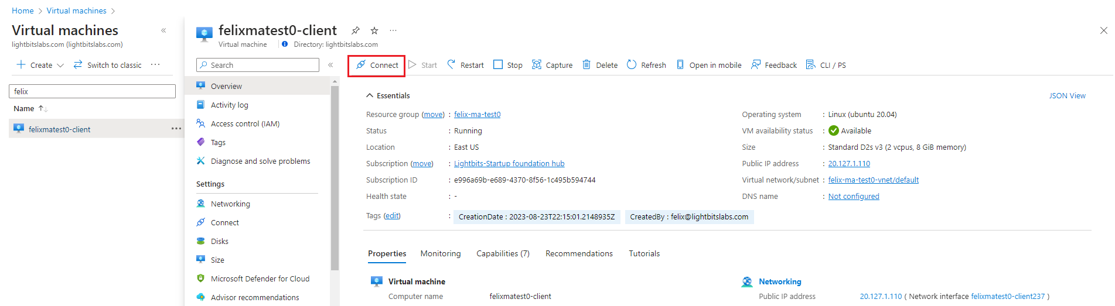This screenshot has height=306, width=1115.
Task: Click the felix filter input field
Action: pos(92,91)
